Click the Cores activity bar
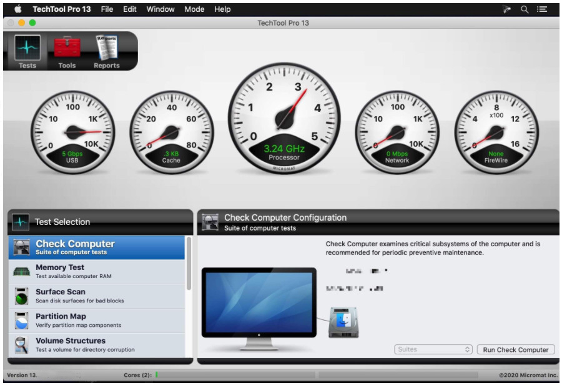 coord(316,375)
